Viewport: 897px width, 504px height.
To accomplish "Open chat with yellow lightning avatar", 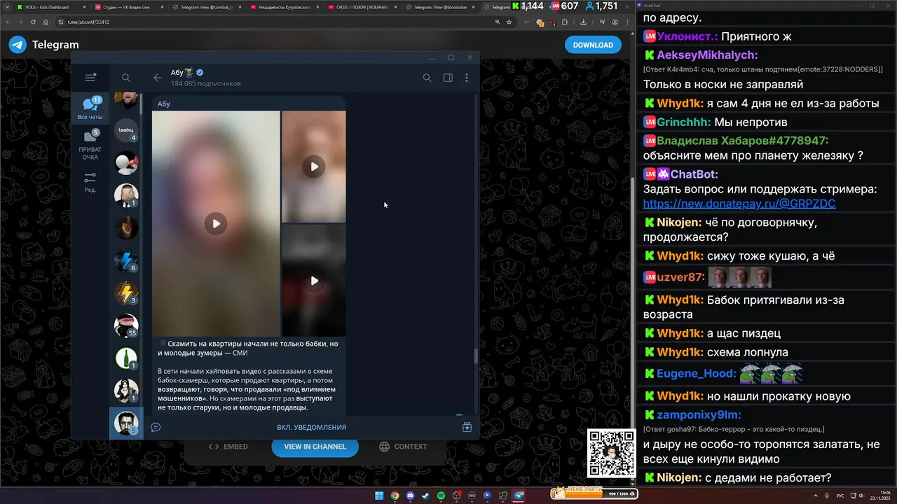I will point(126,293).
